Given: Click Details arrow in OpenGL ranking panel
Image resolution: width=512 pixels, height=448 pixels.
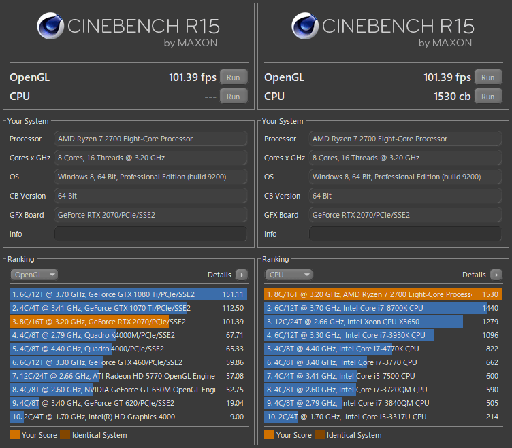Looking at the screenshot, I should click(x=242, y=275).
